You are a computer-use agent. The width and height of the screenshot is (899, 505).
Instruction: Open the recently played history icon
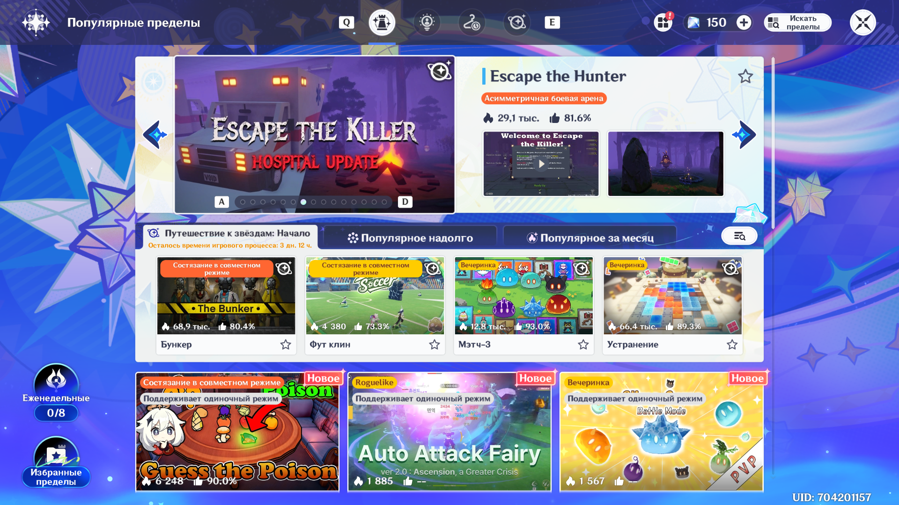pyautogui.click(x=472, y=22)
